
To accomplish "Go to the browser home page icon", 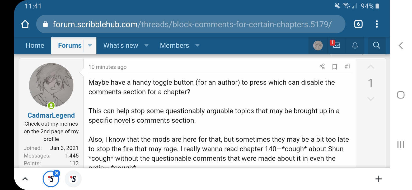I will coord(25,24).
